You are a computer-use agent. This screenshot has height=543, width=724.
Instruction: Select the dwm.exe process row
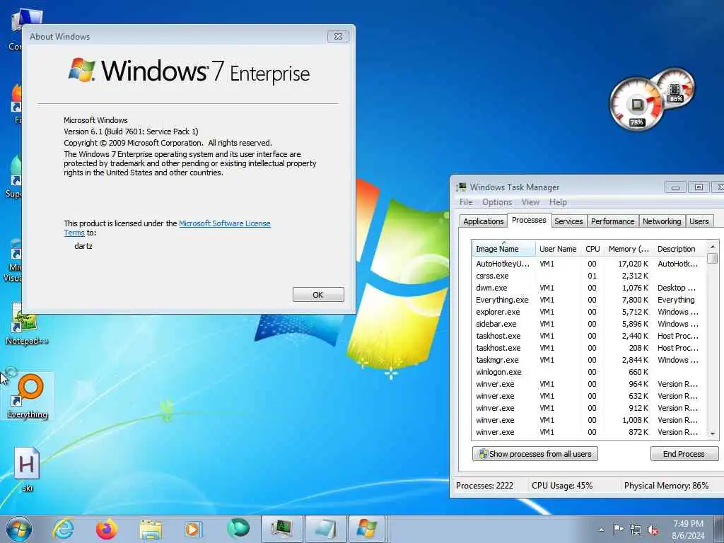point(589,288)
